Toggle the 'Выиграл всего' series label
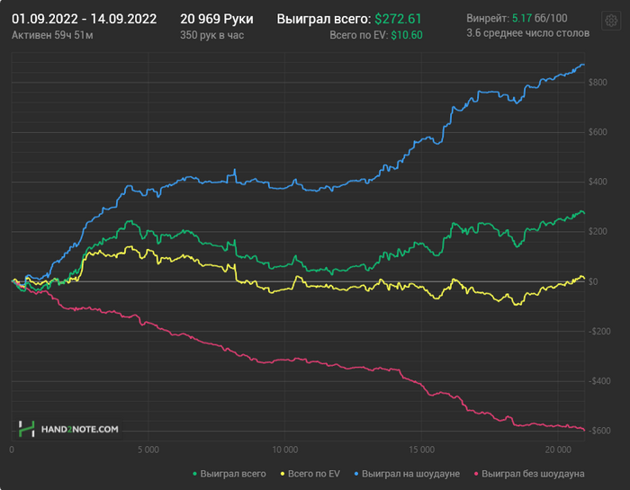The height and width of the screenshot is (490, 630). [x=233, y=473]
